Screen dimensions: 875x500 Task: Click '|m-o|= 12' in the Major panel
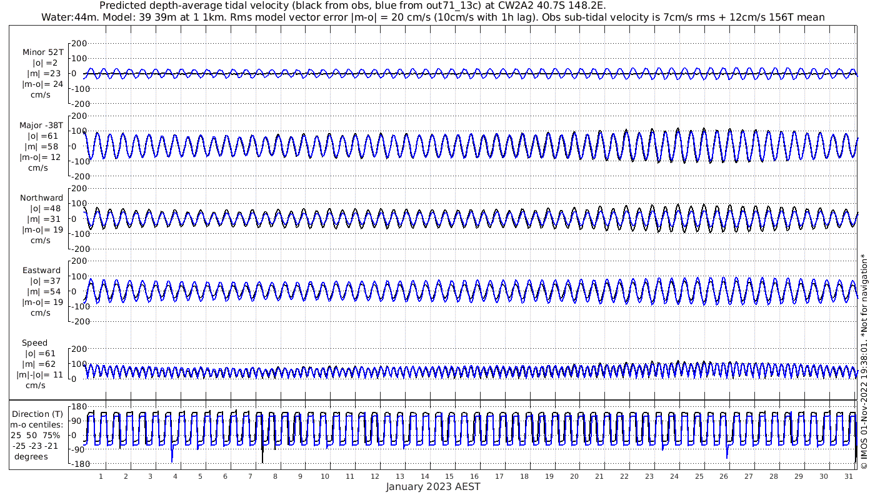[40, 157]
